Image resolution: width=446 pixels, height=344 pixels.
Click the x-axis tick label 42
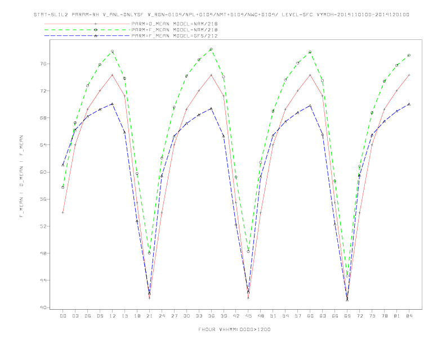(x=236, y=316)
